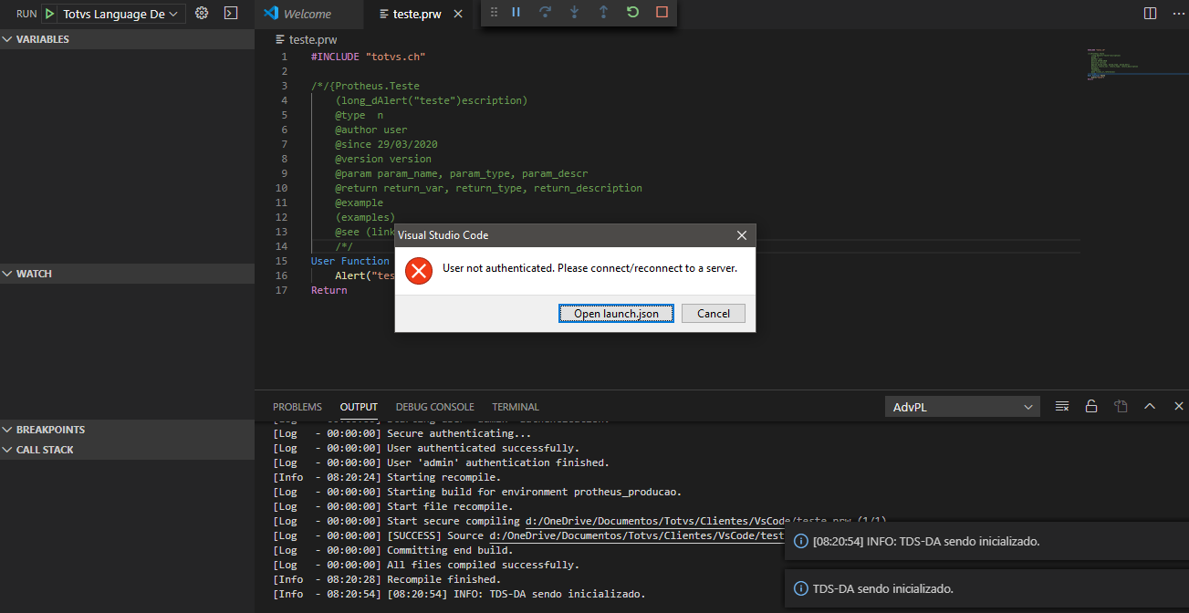
Task: Cancel the authentication error dialog
Action: (713, 313)
